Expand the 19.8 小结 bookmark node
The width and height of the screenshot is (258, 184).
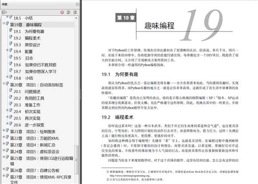(x=7, y=77)
